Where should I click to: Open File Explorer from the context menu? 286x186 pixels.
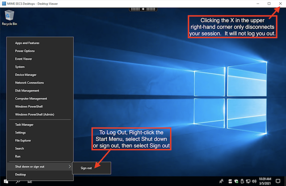(x=23, y=140)
